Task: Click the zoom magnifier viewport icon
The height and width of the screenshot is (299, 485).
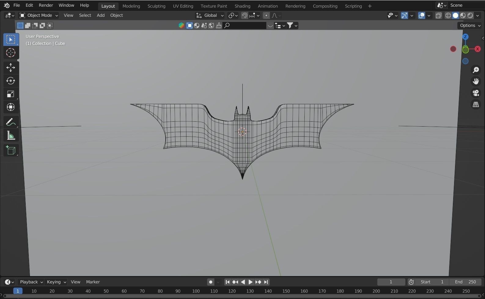Action: (476, 70)
